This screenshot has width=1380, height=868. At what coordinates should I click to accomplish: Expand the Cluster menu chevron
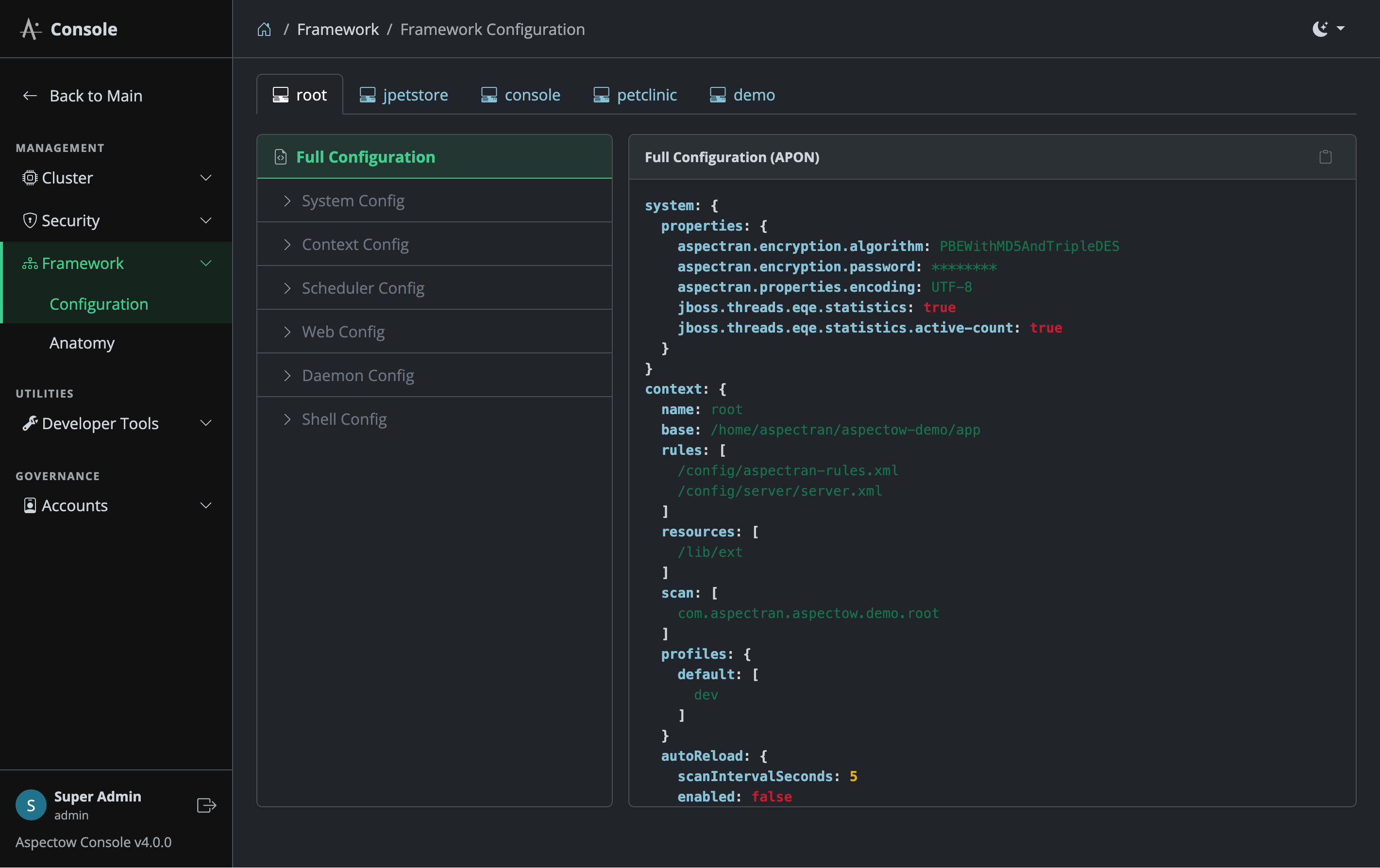click(206, 178)
